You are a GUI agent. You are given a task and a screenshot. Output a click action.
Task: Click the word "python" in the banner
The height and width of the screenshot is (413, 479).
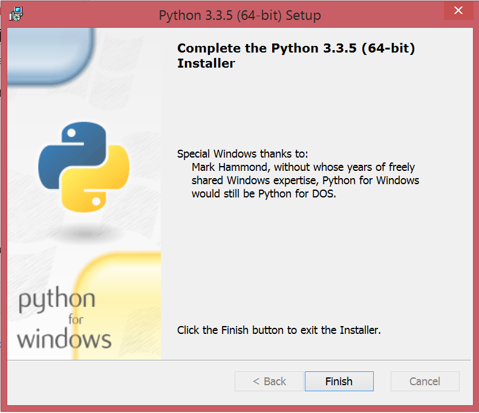[x=56, y=300]
